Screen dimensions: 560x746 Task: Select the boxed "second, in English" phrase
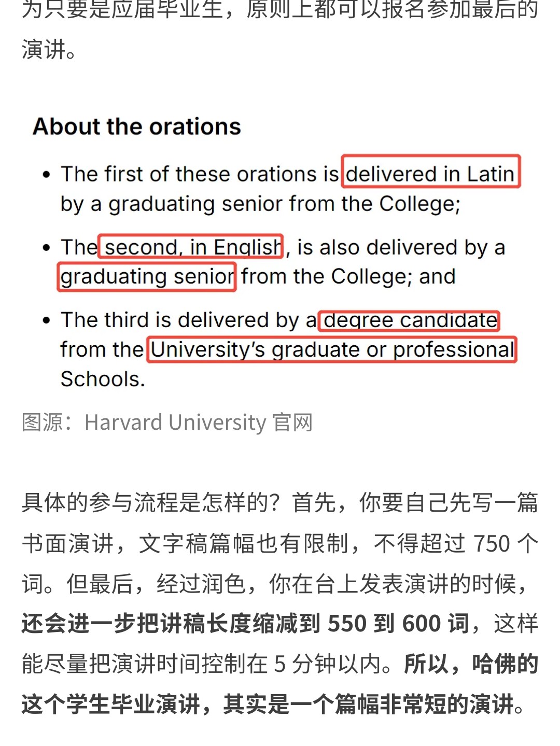[191, 246]
